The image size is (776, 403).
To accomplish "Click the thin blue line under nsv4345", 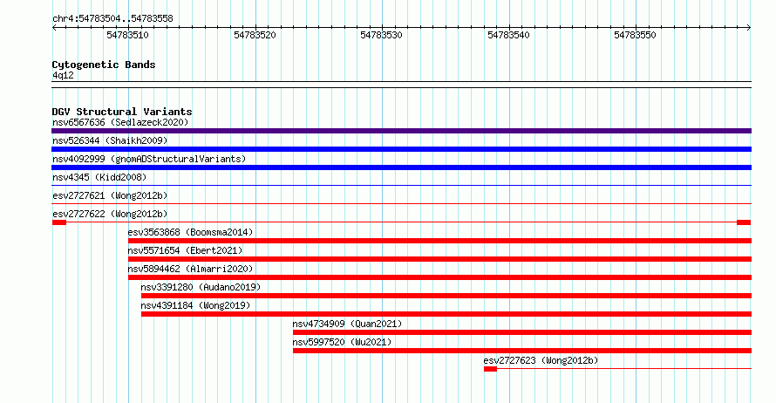I will [401, 186].
